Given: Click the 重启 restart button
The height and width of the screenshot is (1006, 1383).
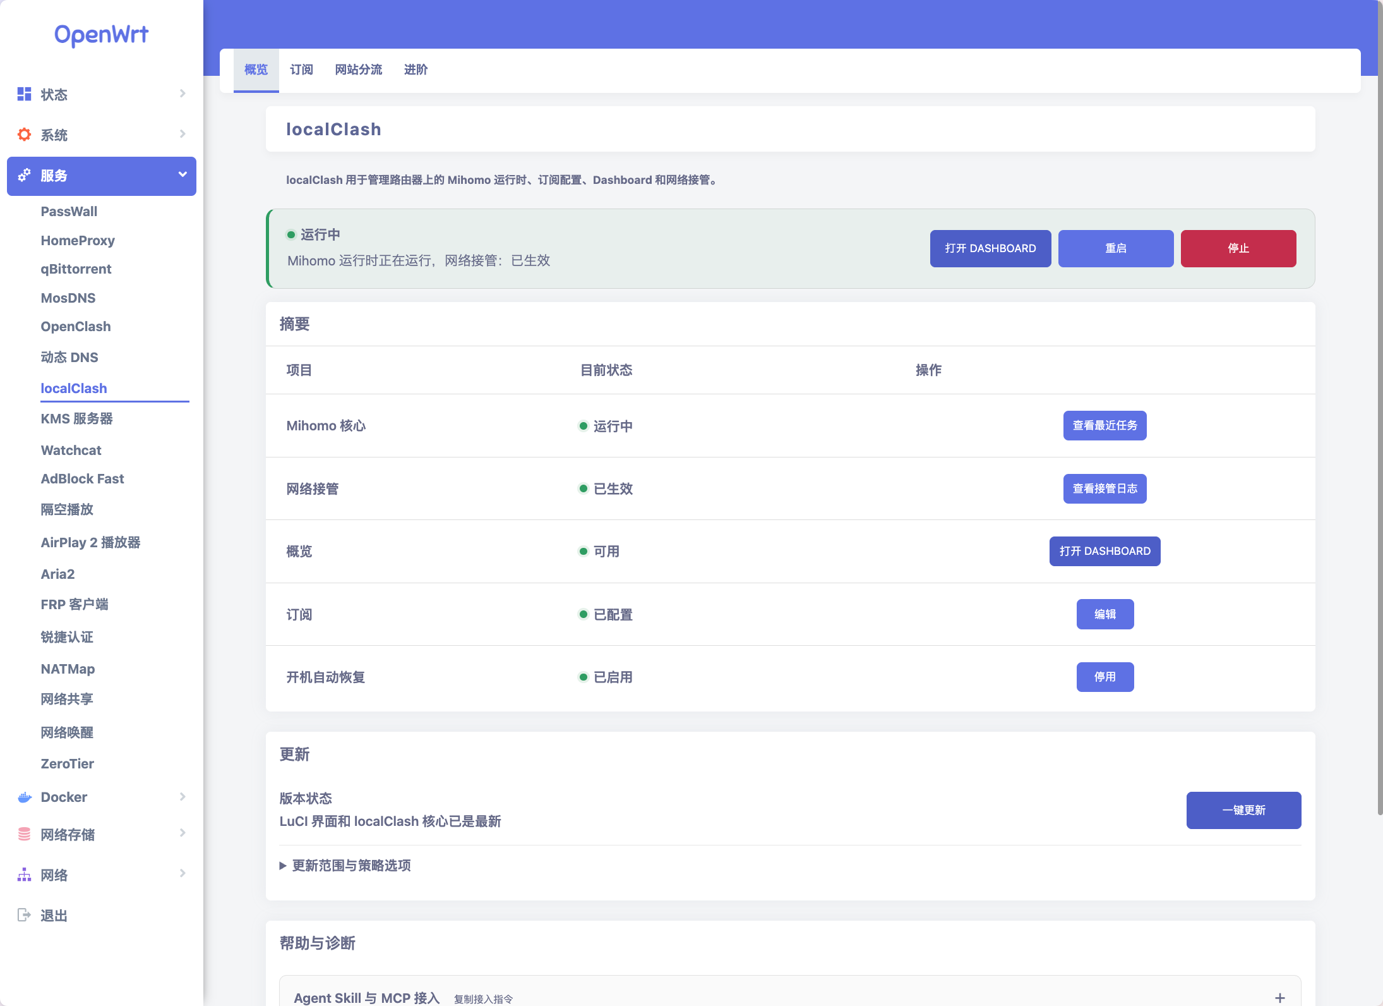Looking at the screenshot, I should (1115, 248).
